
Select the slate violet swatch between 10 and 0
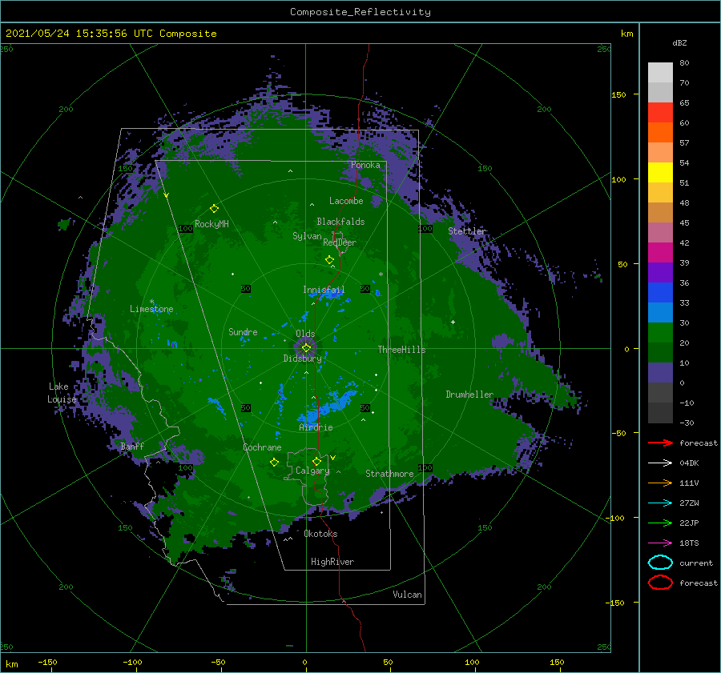click(660, 373)
